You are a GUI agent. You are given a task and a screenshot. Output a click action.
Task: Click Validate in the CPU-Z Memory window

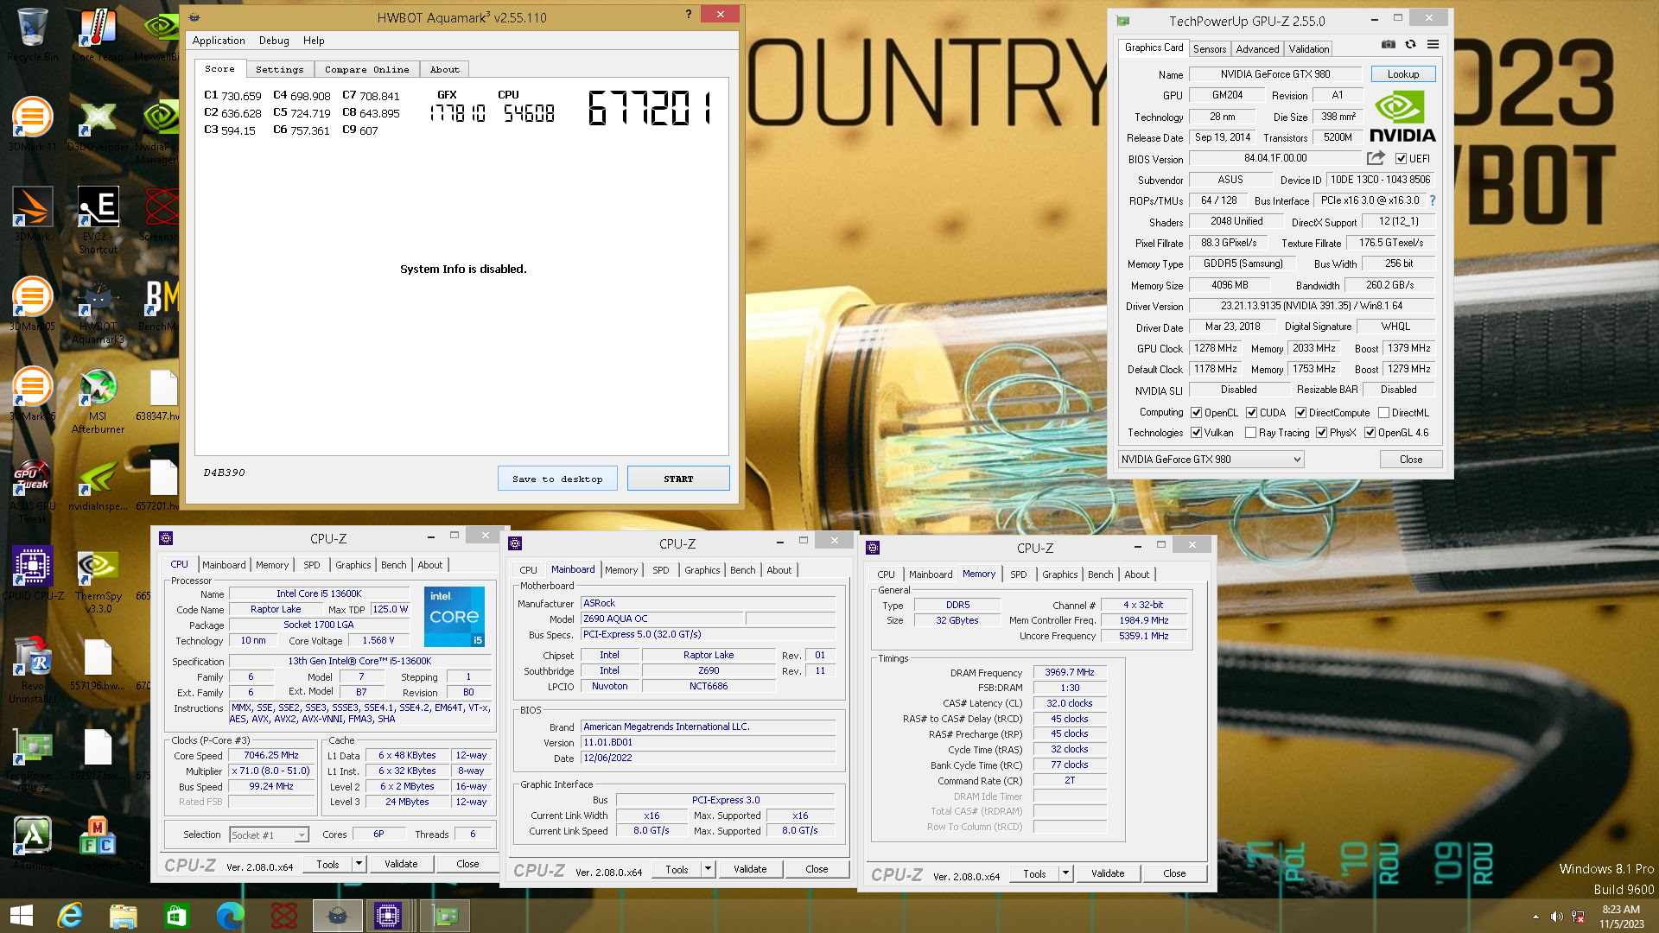pos(1108,873)
